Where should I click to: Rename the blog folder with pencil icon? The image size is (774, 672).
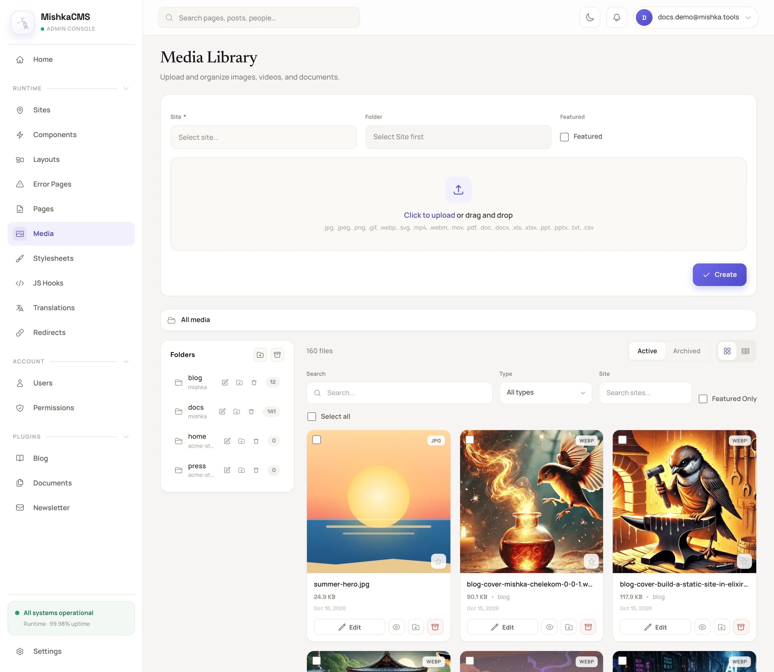point(225,383)
